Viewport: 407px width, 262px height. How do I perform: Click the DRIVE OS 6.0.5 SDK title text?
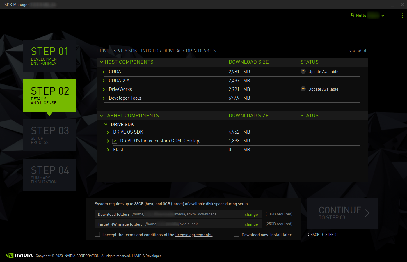[156, 51]
